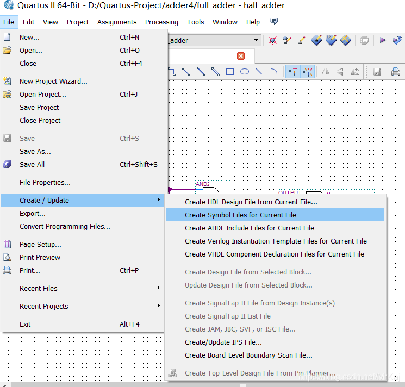405x387 pixels.
Task: Click the Rotate Left 90 icon
Action: [355, 72]
